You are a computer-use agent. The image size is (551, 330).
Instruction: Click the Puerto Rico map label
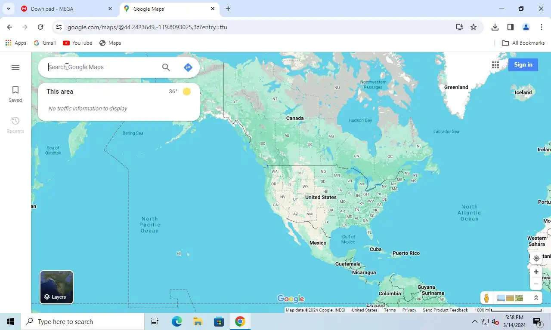tap(406, 253)
